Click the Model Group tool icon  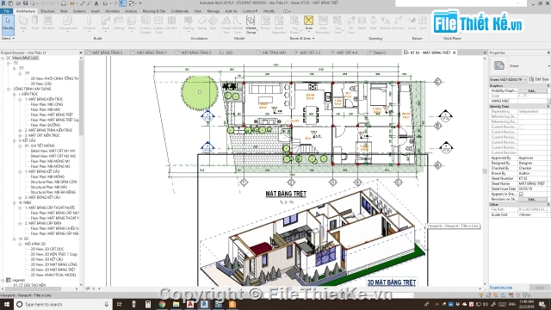[251, 21]
